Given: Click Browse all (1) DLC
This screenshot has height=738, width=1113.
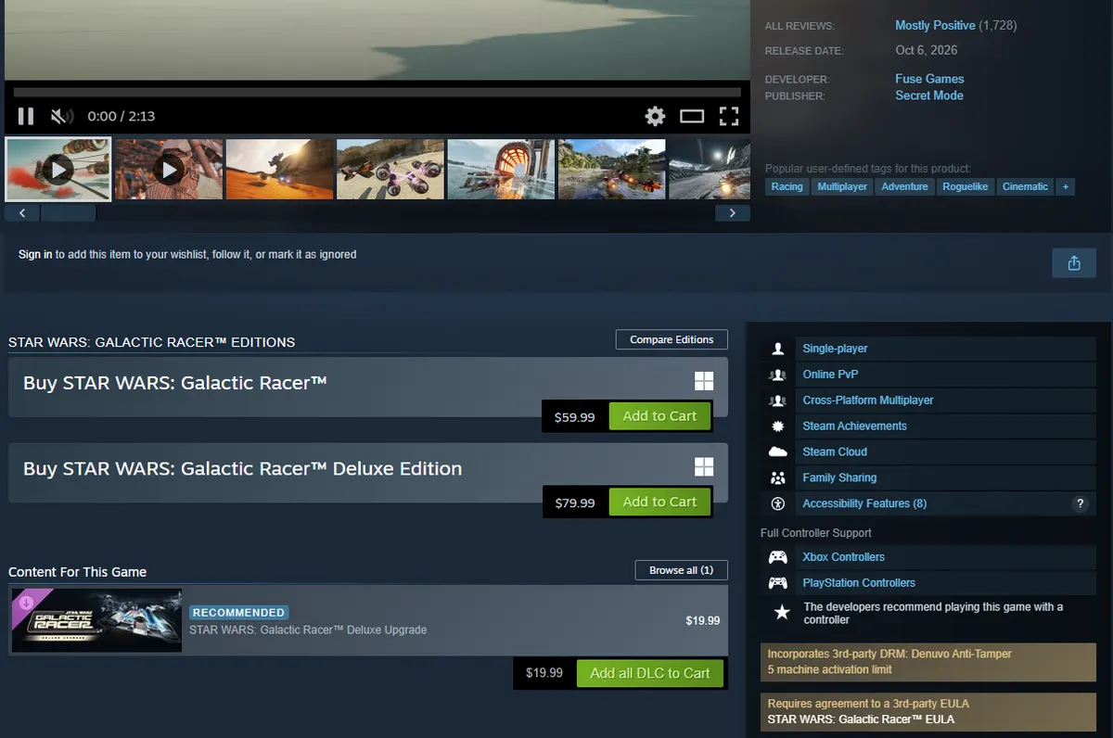Looking at the screenshot, I should [682, 570].
